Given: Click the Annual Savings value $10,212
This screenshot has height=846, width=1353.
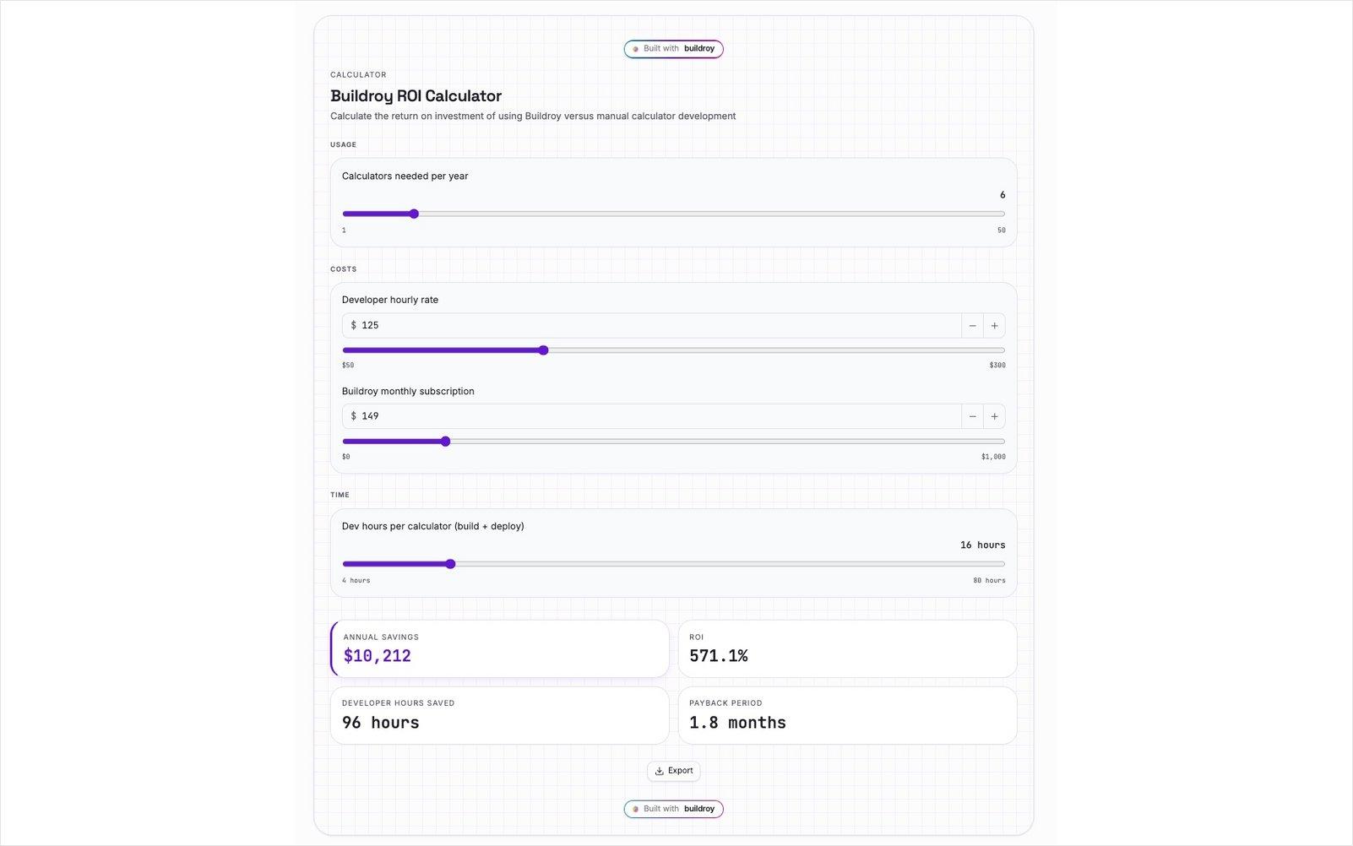Looking at the screenshot, I should [x=377, y=656].
